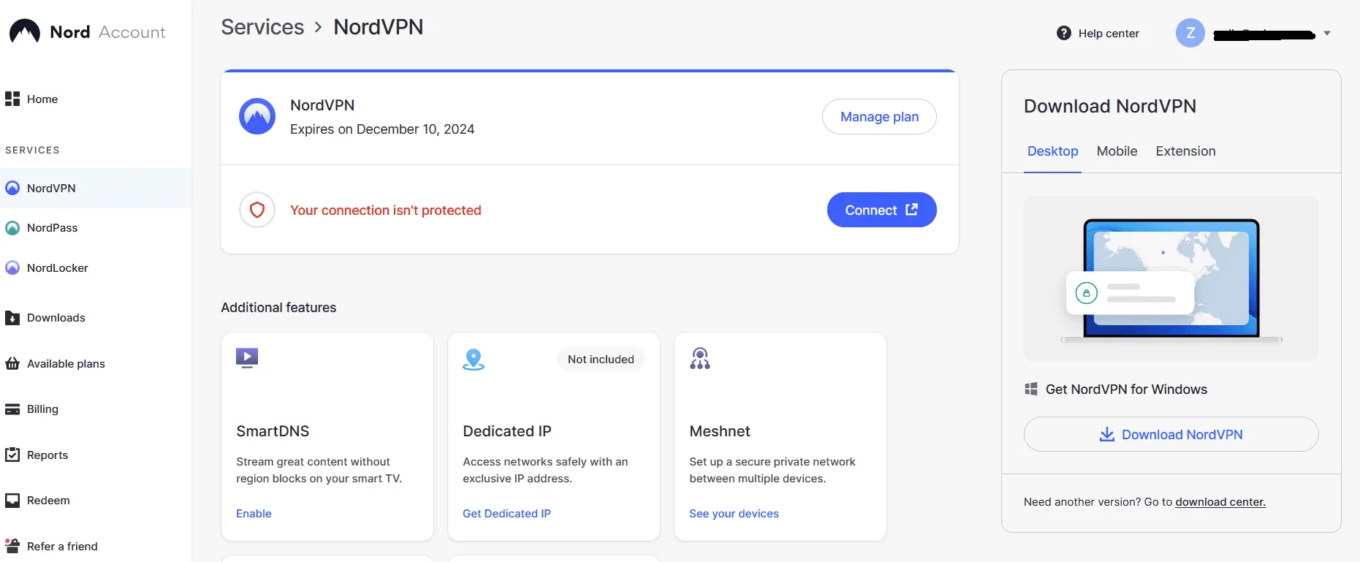This screenshot has height=562, width=1360.
Task: Click the Billing card icon
Action: pyautogui.click(x=12, y=409)
